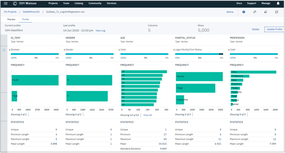Select the Professional profession bar
This screenshot has height=153, width=285.
pyautogui.click(x=240, y=76)
